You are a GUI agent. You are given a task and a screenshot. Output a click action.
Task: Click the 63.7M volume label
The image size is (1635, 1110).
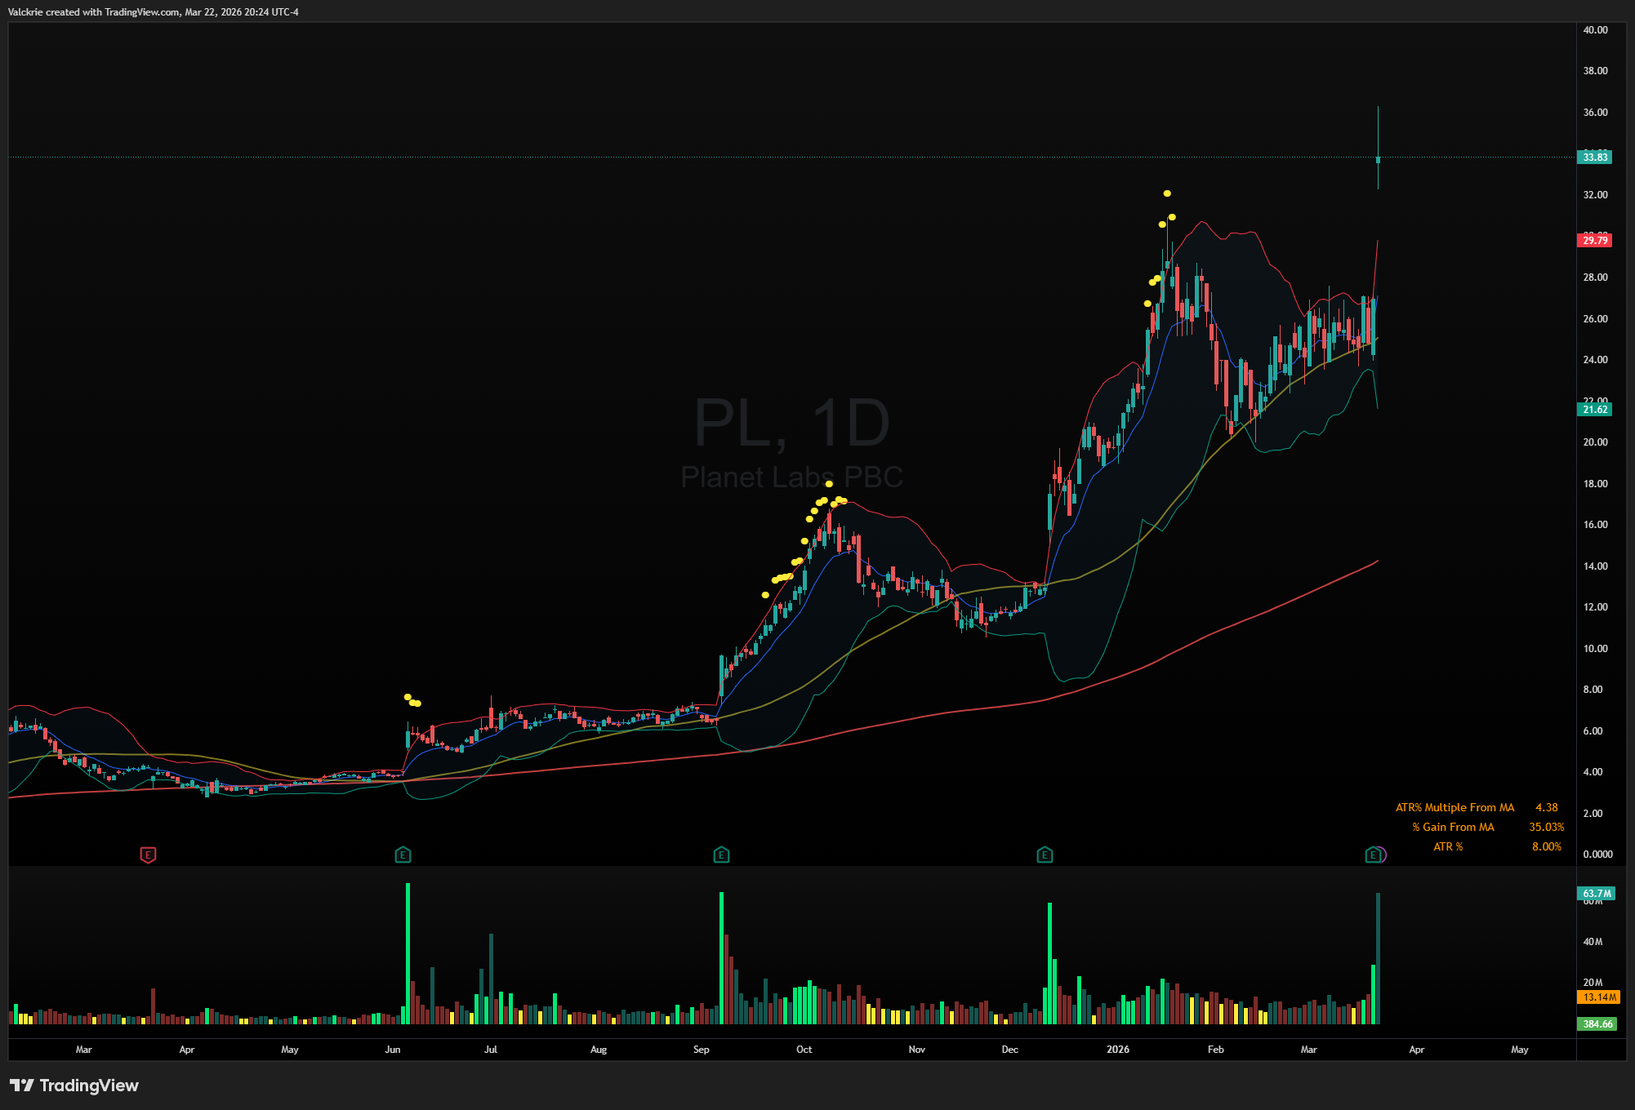[1596, 893]
